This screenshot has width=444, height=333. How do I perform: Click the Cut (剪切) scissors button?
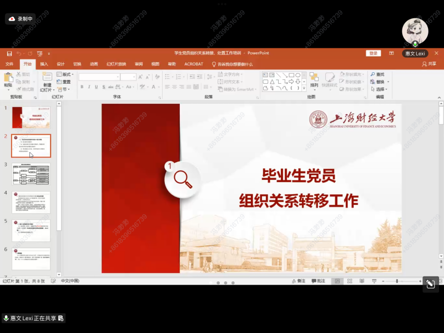23,74
